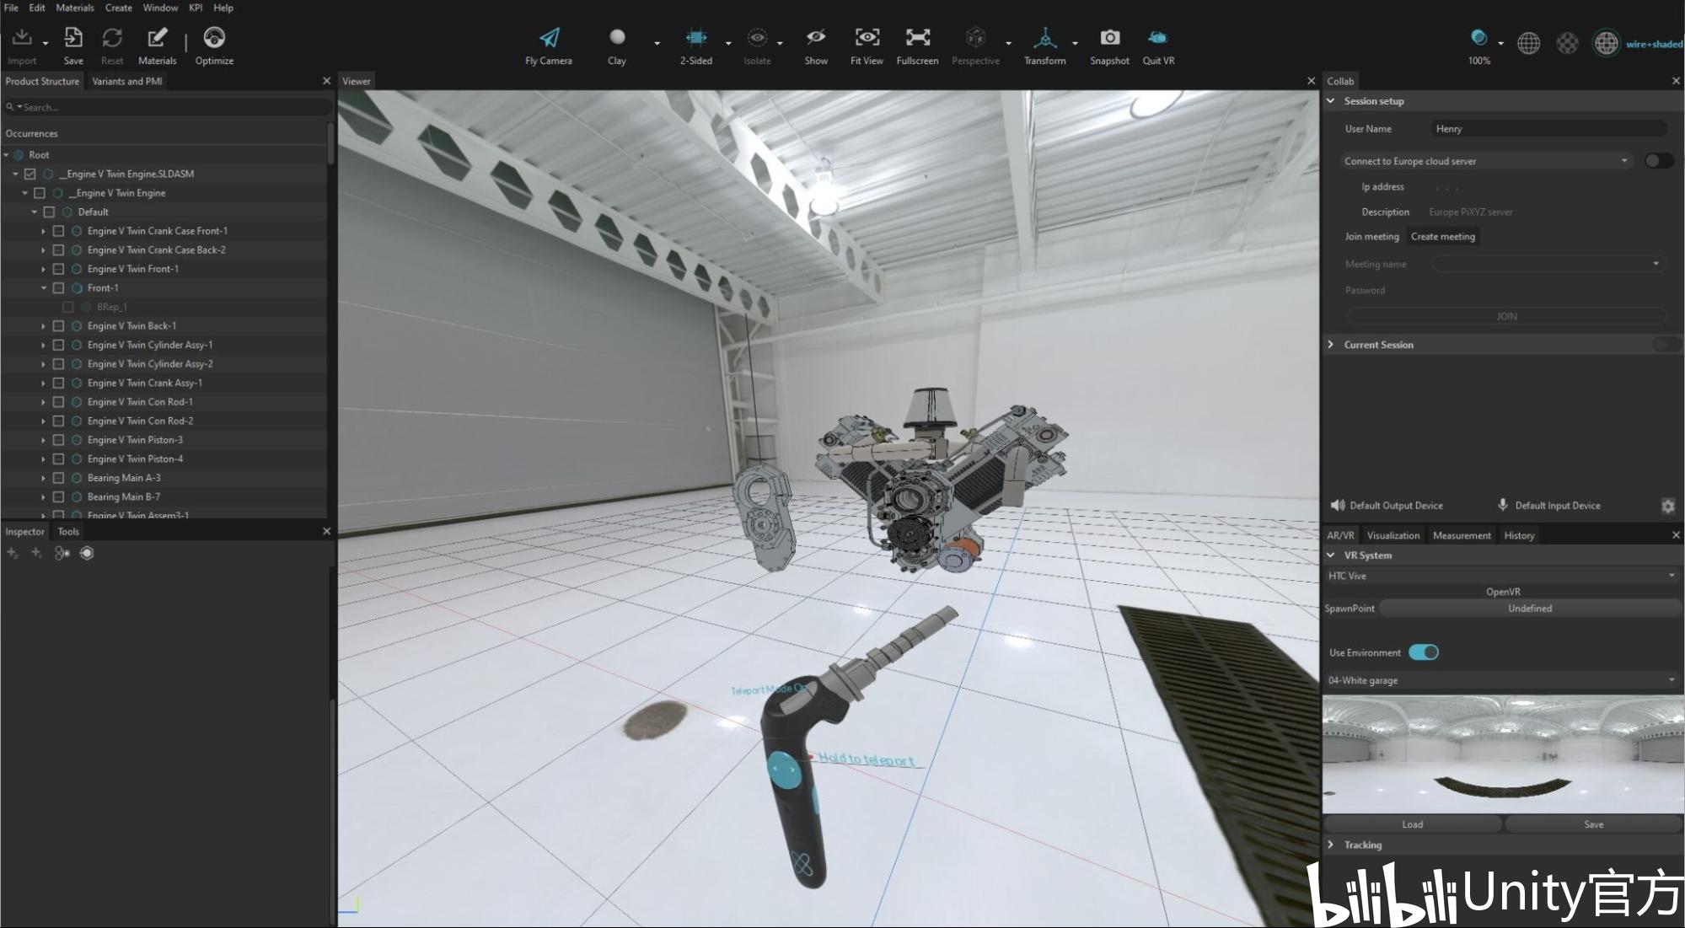
Task: Click the 100% render quality sphere icon
Action: (x=1478, y=38)
